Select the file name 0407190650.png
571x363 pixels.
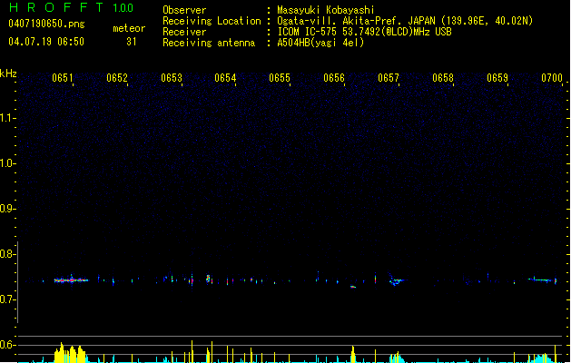[x=46, y=24]
